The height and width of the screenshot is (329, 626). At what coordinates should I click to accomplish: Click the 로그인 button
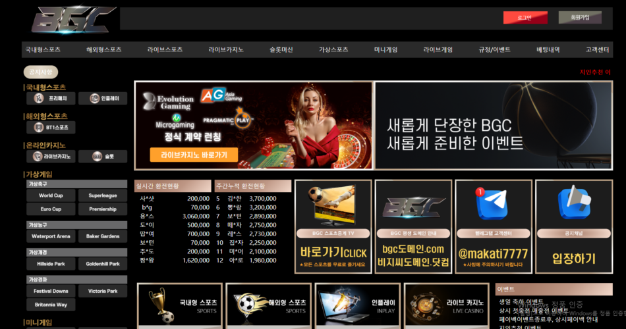pyautogui.click(x=525, y=18)
